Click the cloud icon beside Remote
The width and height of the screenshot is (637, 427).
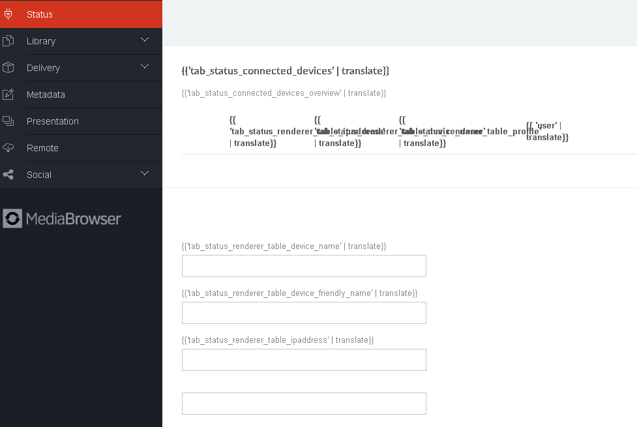click(8, 148)
